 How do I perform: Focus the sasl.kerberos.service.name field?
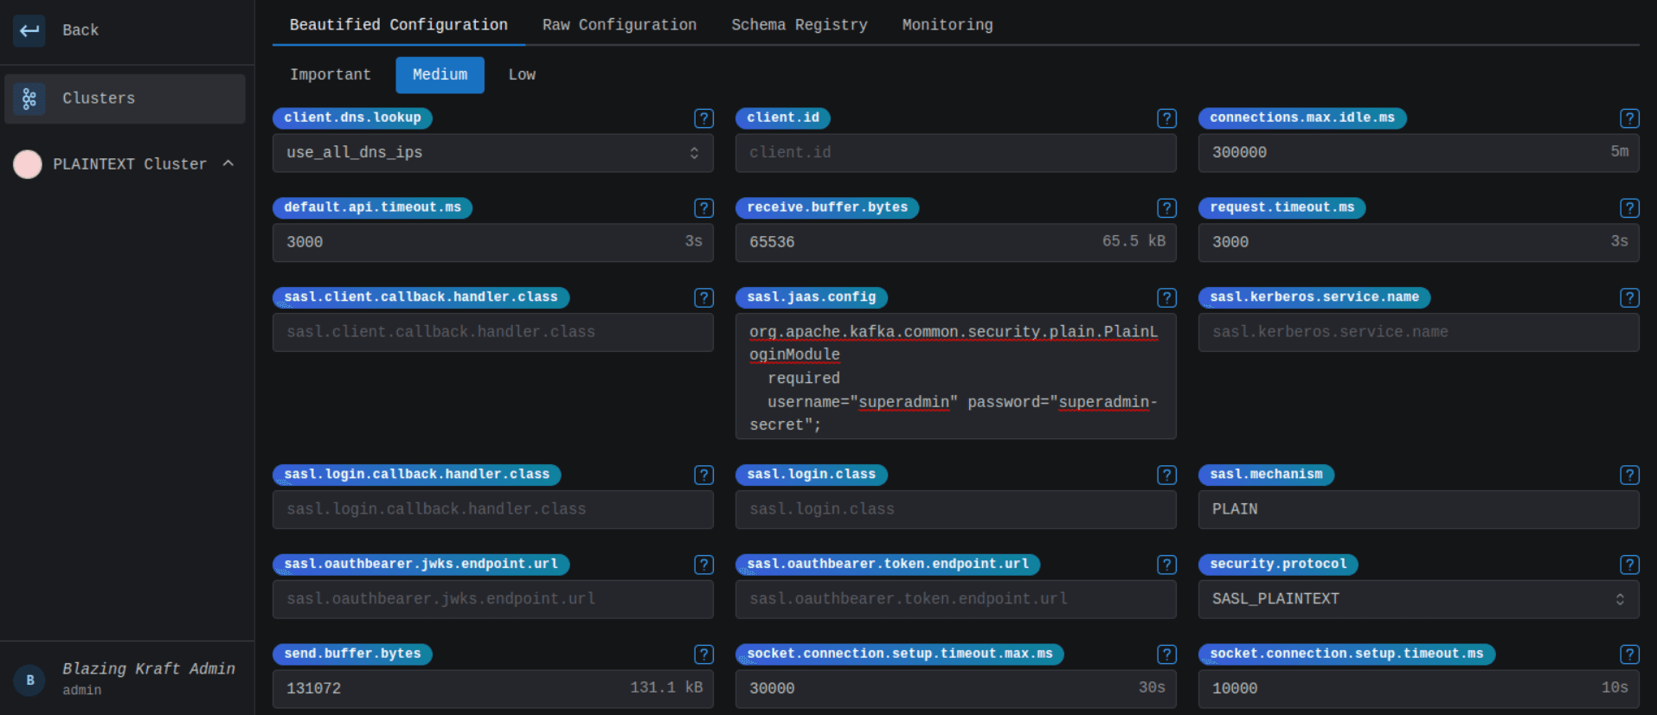pyautogui.click(x=1419, y=333)
